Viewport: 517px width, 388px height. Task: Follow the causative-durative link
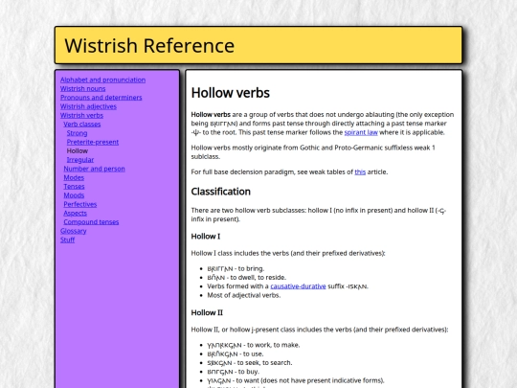coord(298,286)
